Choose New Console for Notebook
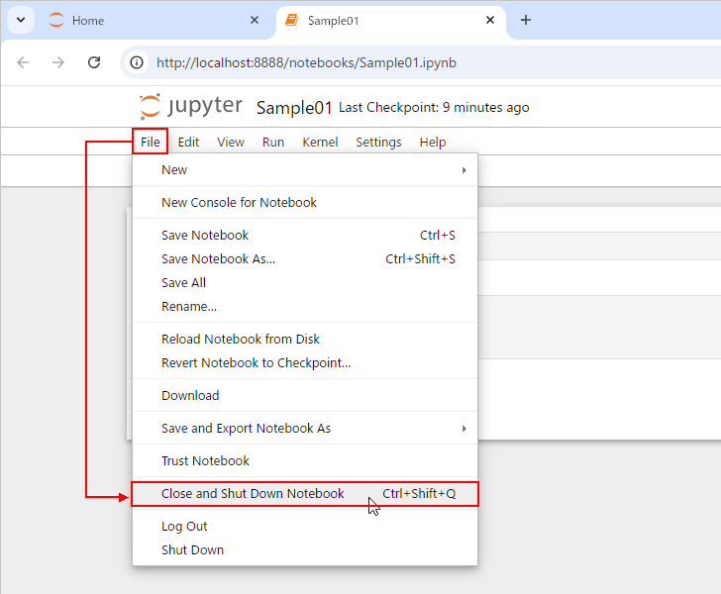Image resolution: width=721 pixels, height=594 pixels. 305,203
